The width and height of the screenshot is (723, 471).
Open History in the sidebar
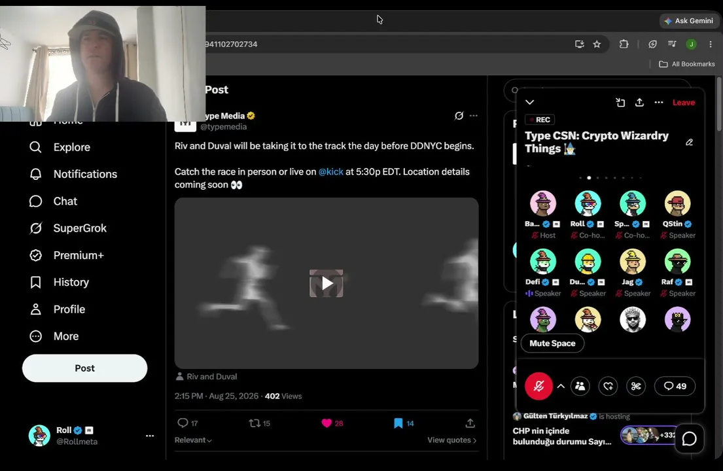[x=59, y=282]
